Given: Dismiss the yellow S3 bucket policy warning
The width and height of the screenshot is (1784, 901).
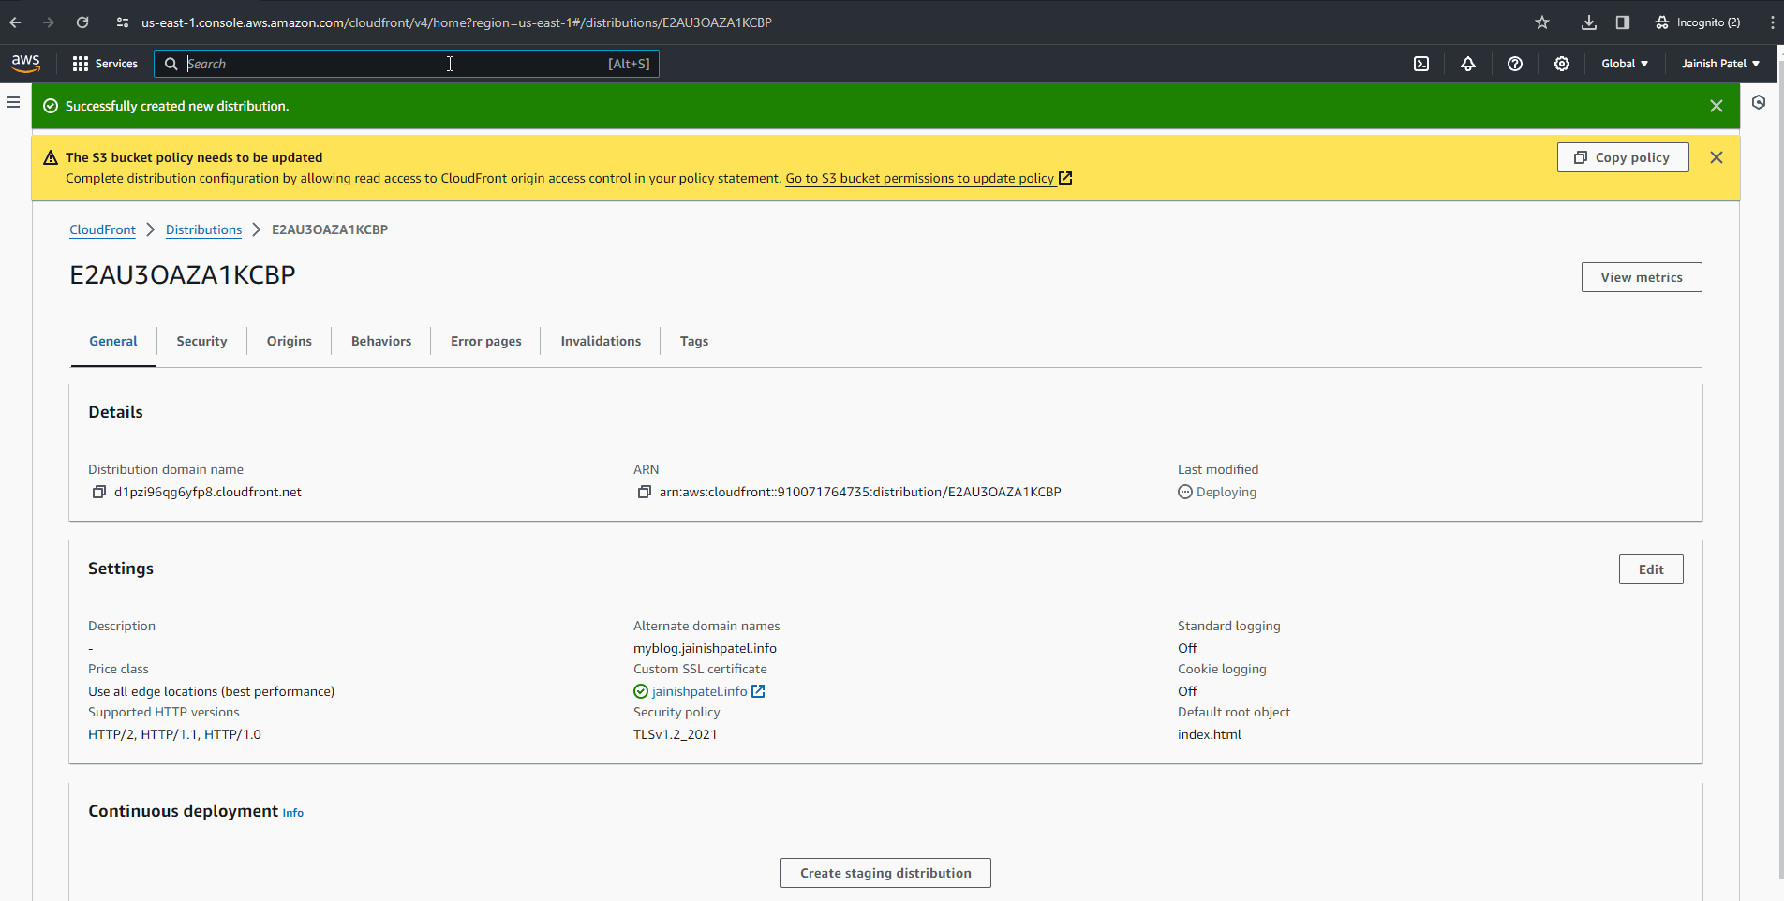Looking at the screenshot, I should click(x=1717, y=157).
